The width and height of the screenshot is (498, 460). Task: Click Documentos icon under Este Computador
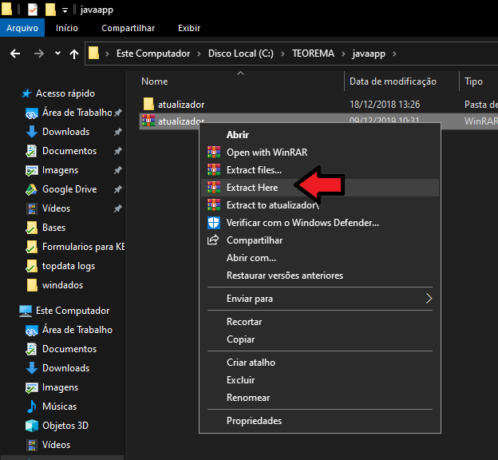click(x=31, y=349)
